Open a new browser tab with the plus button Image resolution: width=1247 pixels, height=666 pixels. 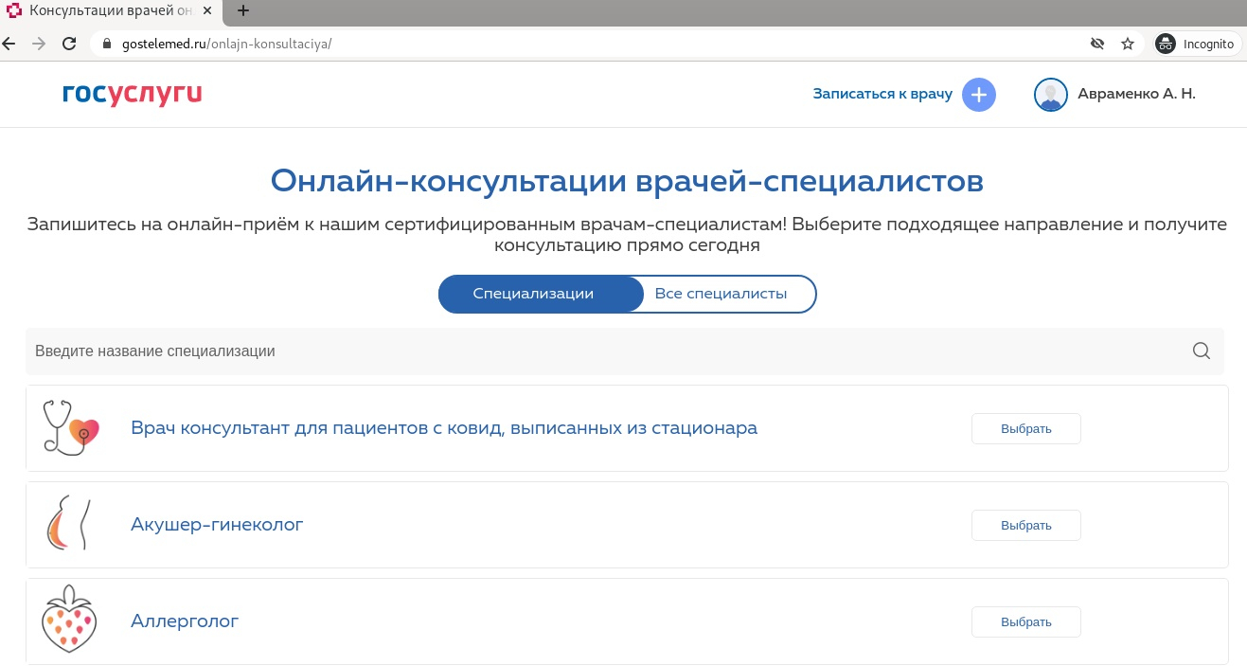point(243,10)
